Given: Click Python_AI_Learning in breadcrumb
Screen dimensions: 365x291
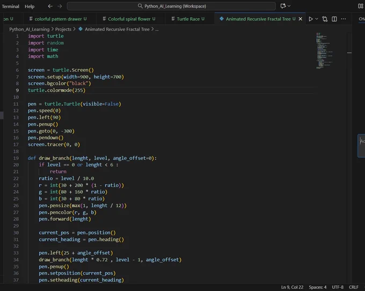Looking at the screenshot, I should 30,30.
